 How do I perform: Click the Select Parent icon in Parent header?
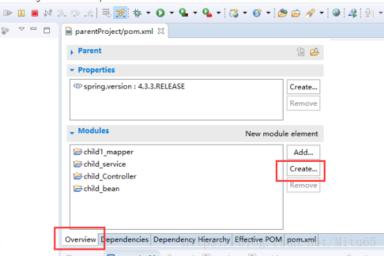click(301, 52)
